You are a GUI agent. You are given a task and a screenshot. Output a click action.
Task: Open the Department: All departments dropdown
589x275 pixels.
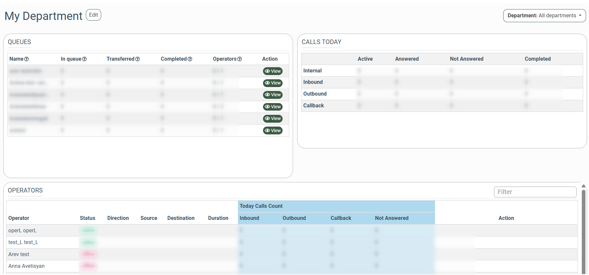[x=544, y=16]
